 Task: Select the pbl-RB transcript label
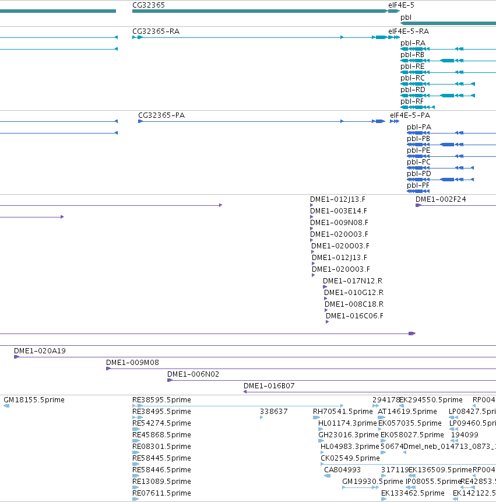click(x=412, y=55)
